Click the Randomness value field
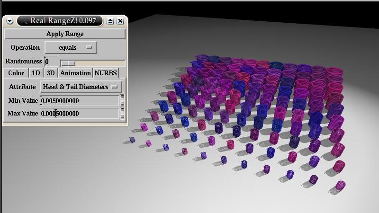379x213 pixels. tap(51, 62)
